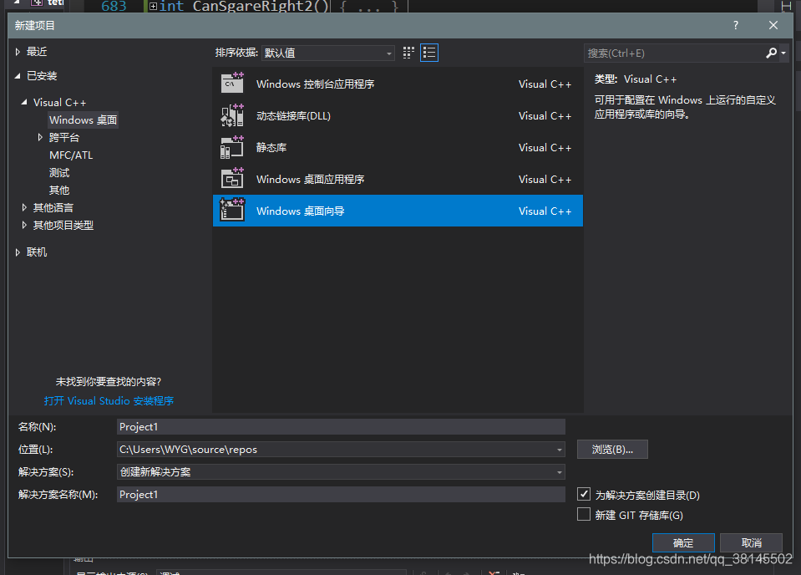This screenshot has width=801, height=575.
Task: Close the 新建项目 dialog
Action: pos(773,25)
